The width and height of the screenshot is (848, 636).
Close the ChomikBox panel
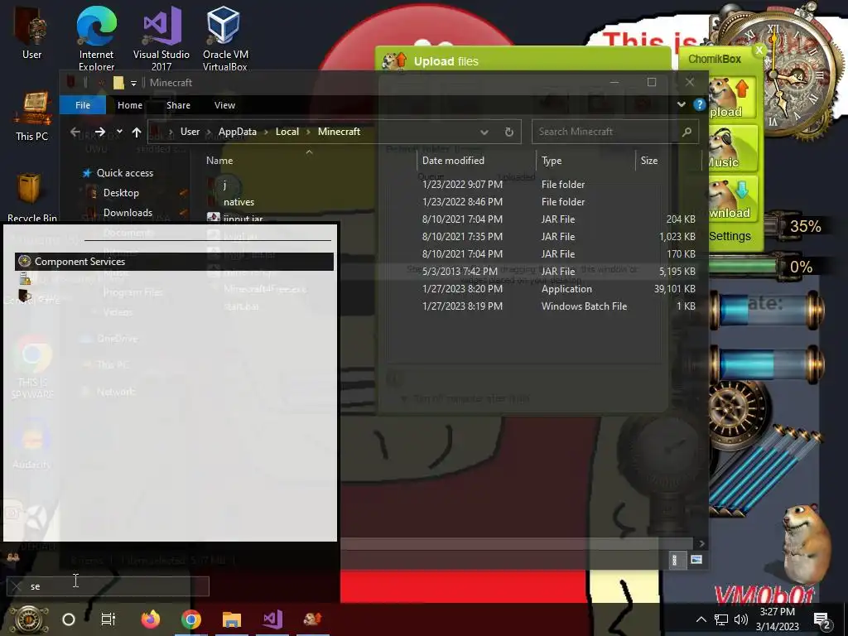[x=759, y=51]
